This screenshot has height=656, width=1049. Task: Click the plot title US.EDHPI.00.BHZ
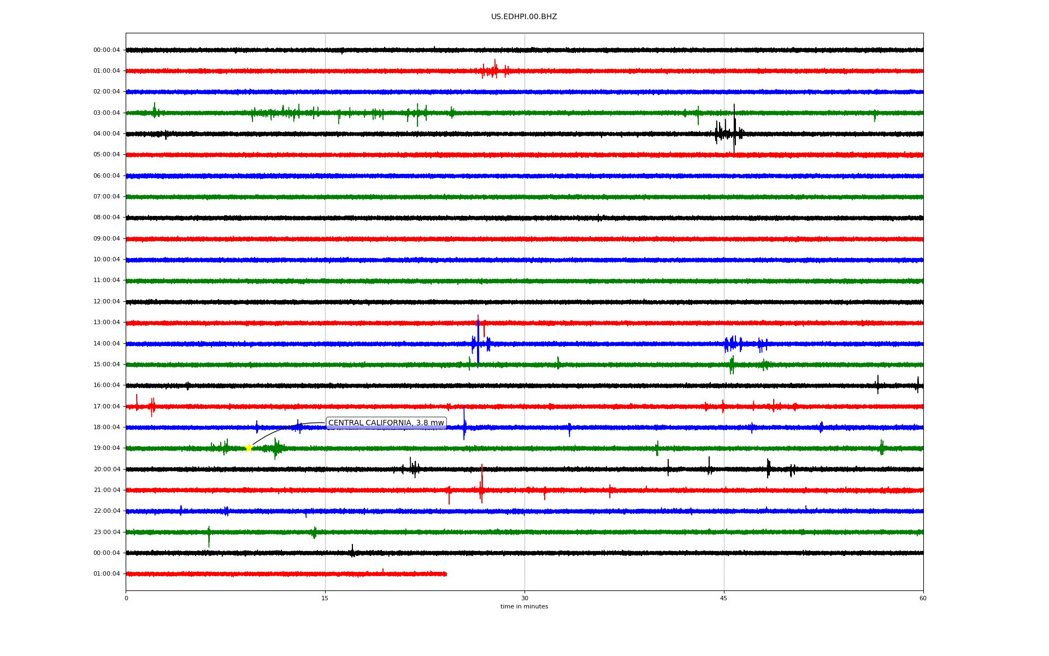pyautogui.click(x=524, y=17)
